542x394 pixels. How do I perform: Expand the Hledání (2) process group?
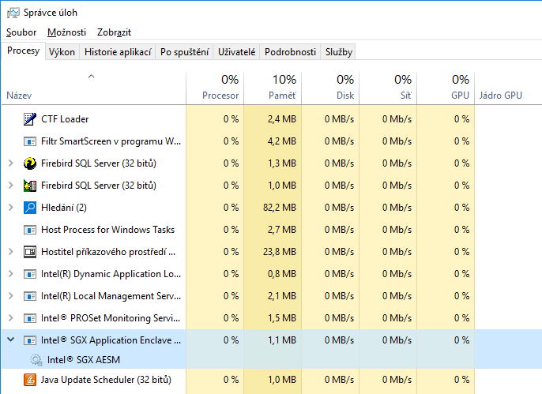(x=10, y=208)
